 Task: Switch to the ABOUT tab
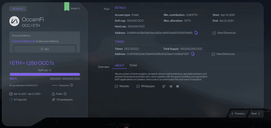click(x=119, y=65)
